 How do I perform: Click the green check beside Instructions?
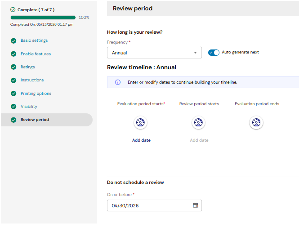click(13, 80)
